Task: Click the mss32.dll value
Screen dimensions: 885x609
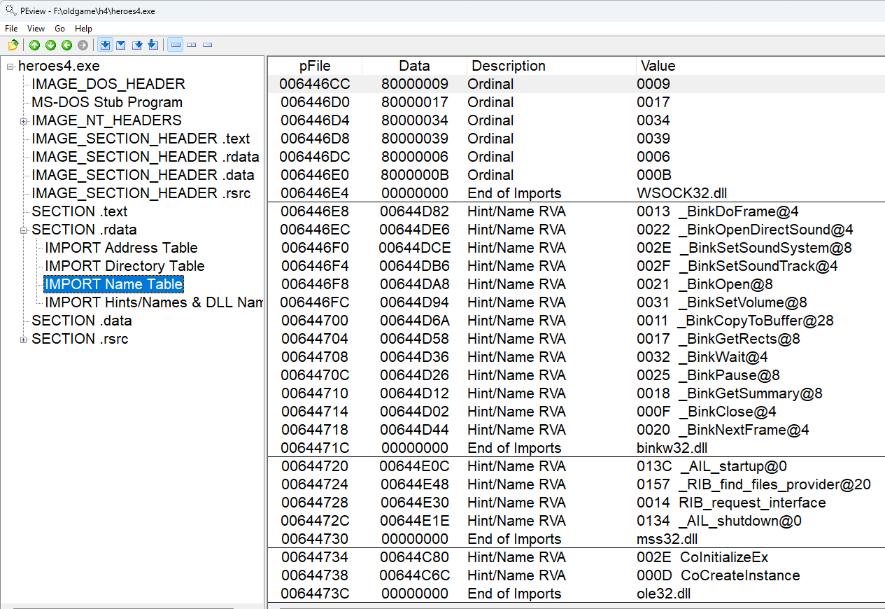Action: click(x=667, y=539)
